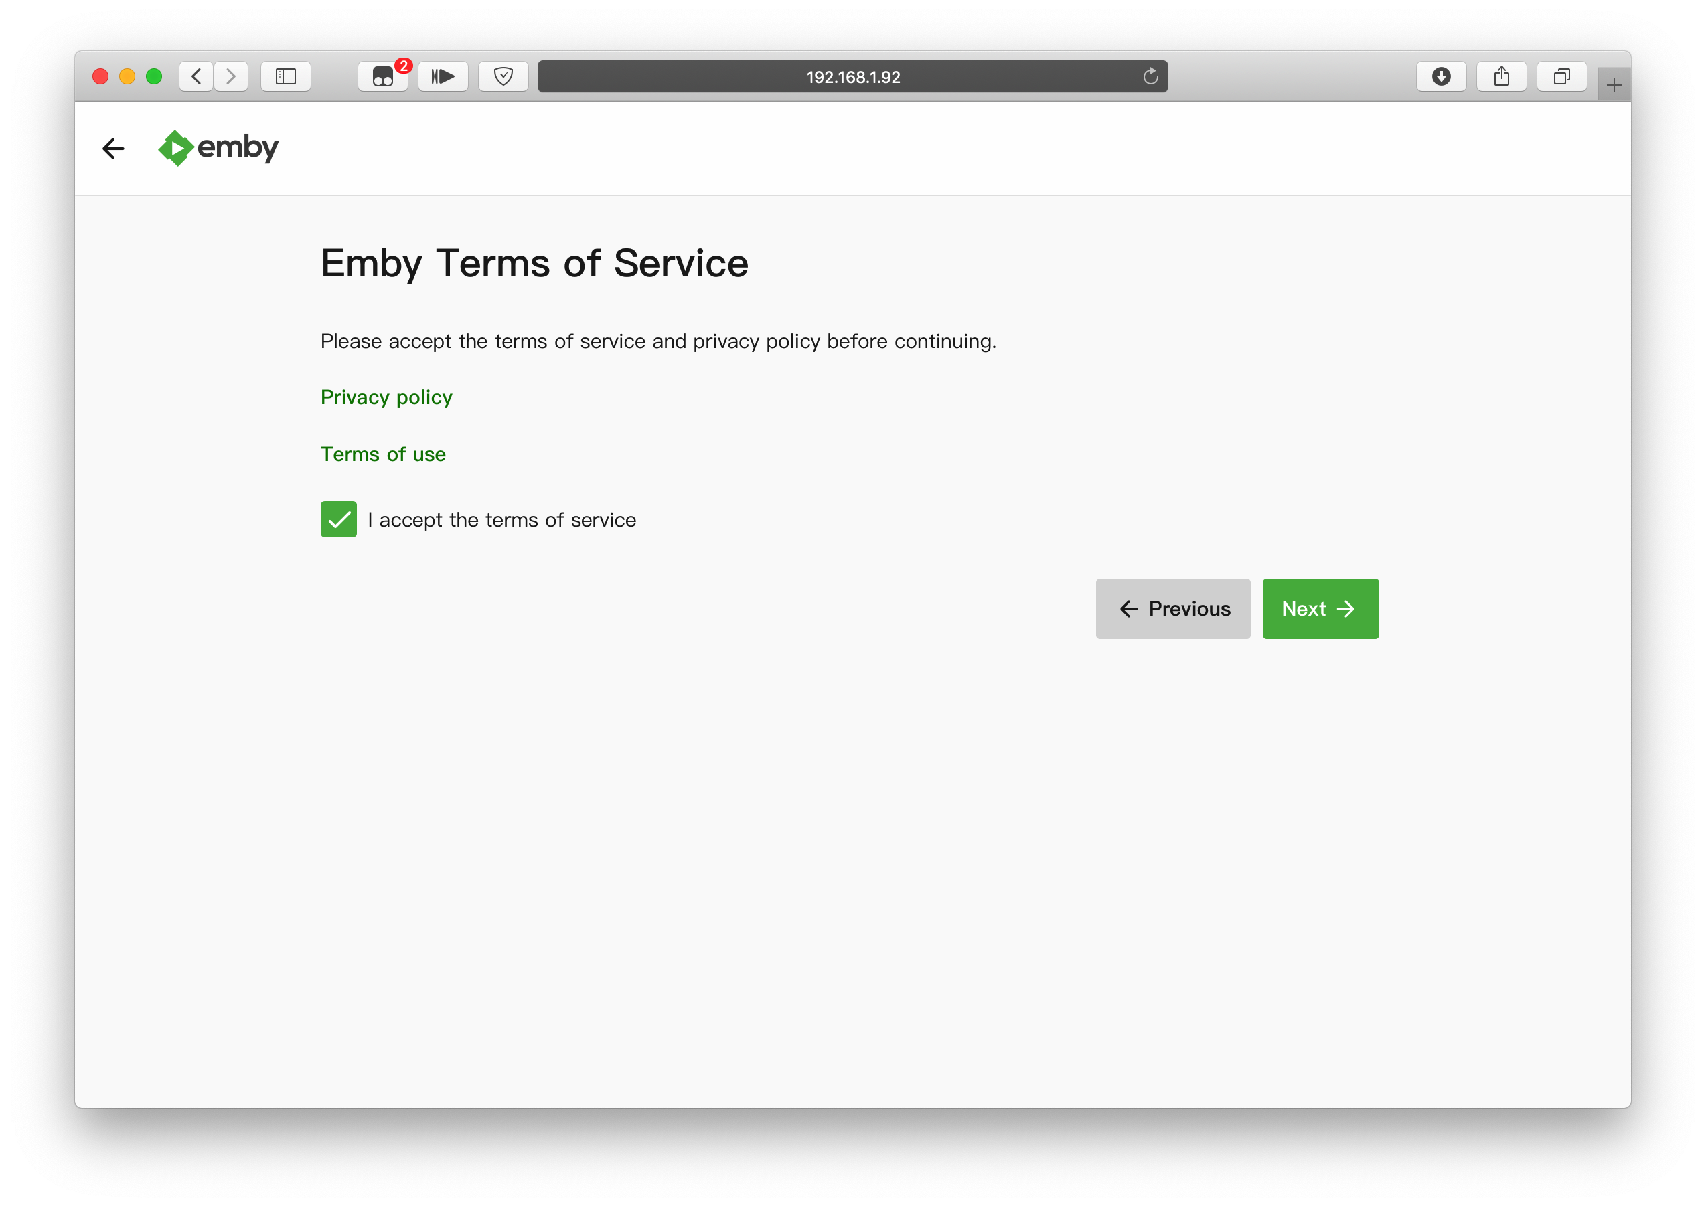Image resolution: width=1706 pixels, height=1207 pixels.
Task: Open the shield privacy extension icon
Action: tap(503, 76)
